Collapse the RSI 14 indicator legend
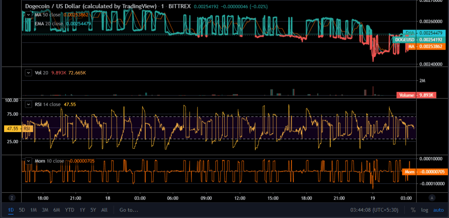 pyautogui.click(x=28, y=104)
